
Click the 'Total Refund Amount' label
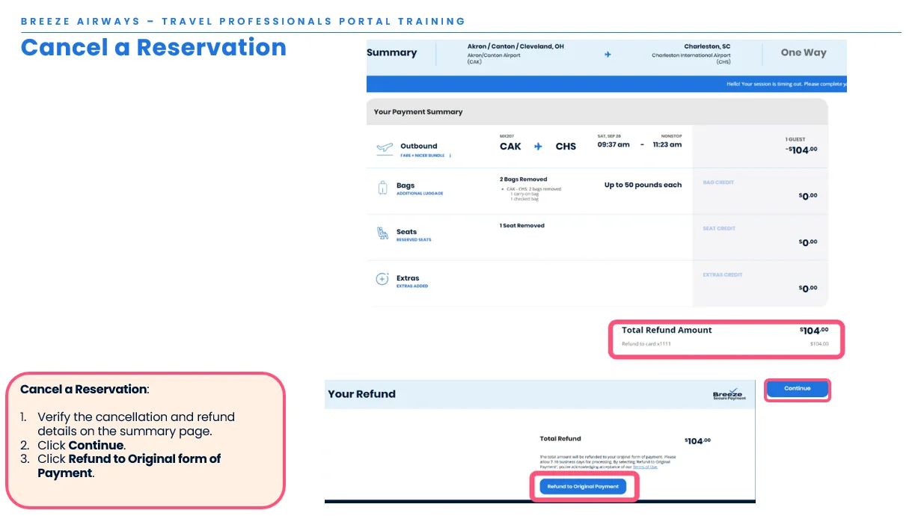(x=667, y=331)
